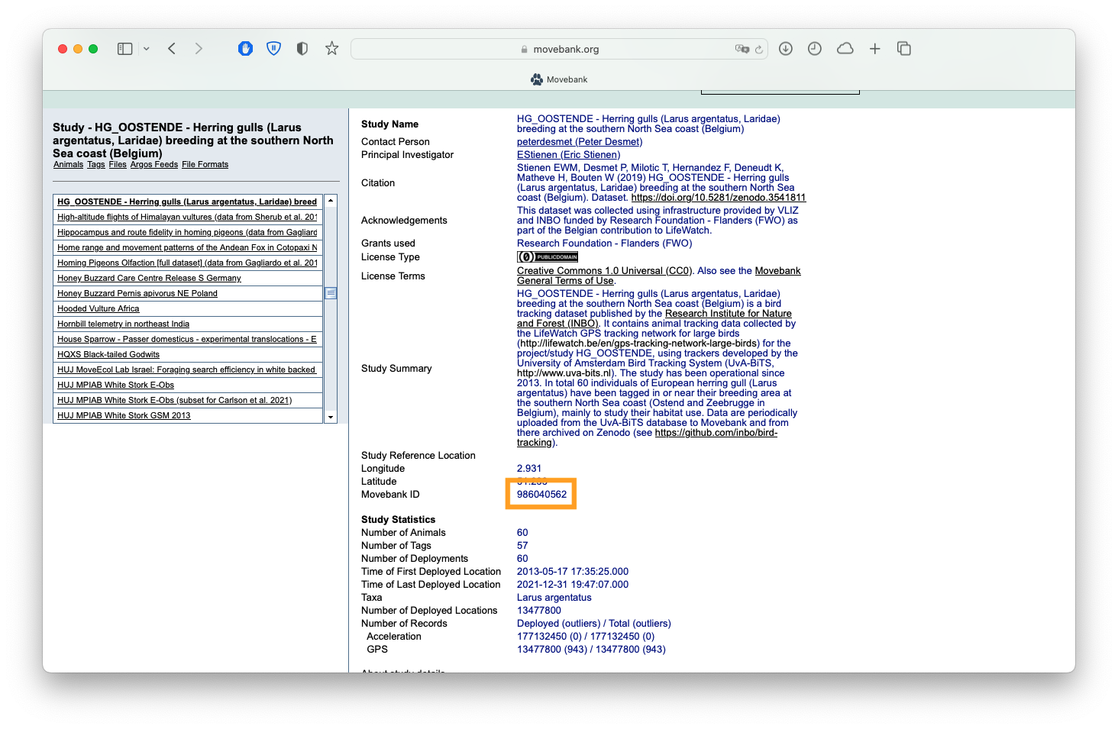This screenshot has width=1118, height=729.
Task: Go forward with the right arrow
Action: click(x=199, y=49)
